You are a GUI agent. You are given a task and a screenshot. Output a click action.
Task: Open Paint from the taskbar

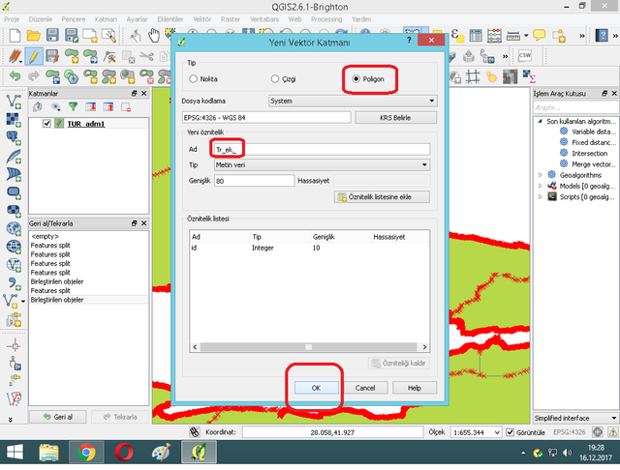162,453
